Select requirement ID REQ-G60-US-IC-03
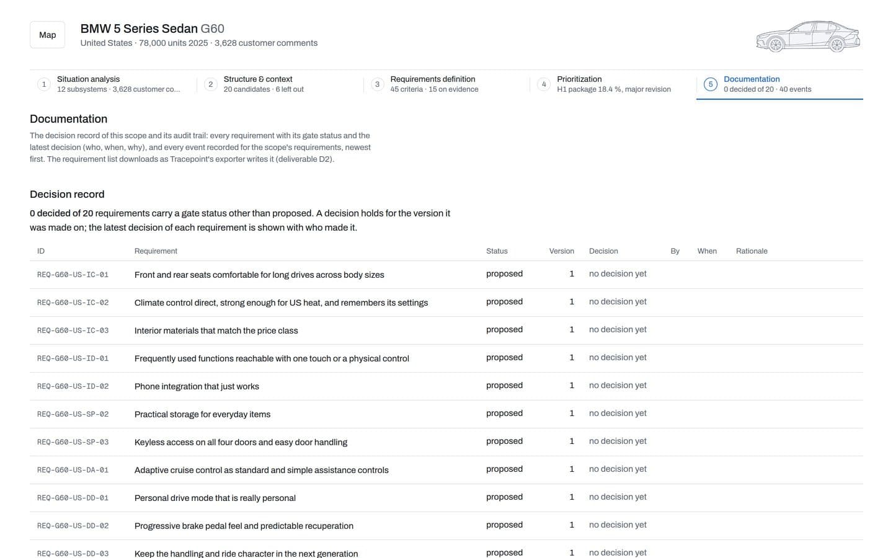This screenshot has width=893, height=558. (73, 330)
